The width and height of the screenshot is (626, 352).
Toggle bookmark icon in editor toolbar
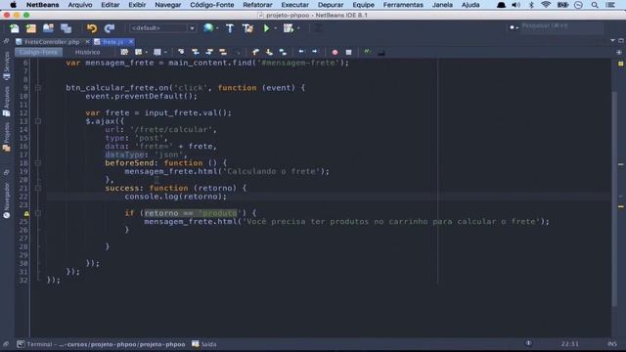coord(283,52)
